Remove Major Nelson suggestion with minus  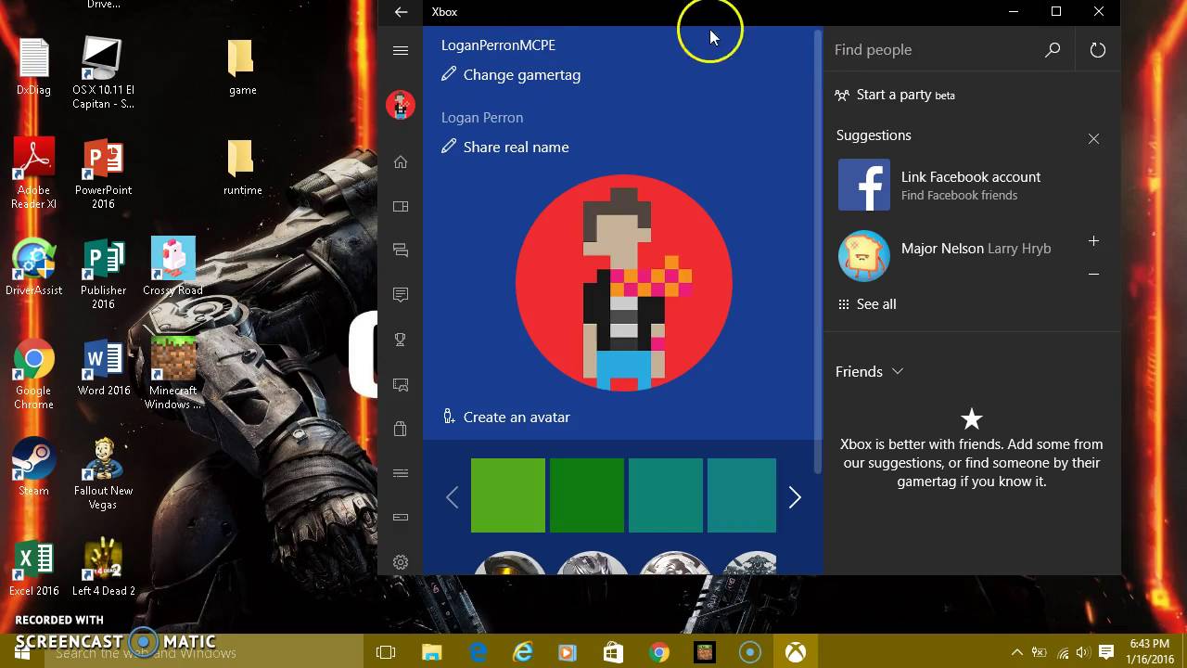click(x=1094, y=275)
